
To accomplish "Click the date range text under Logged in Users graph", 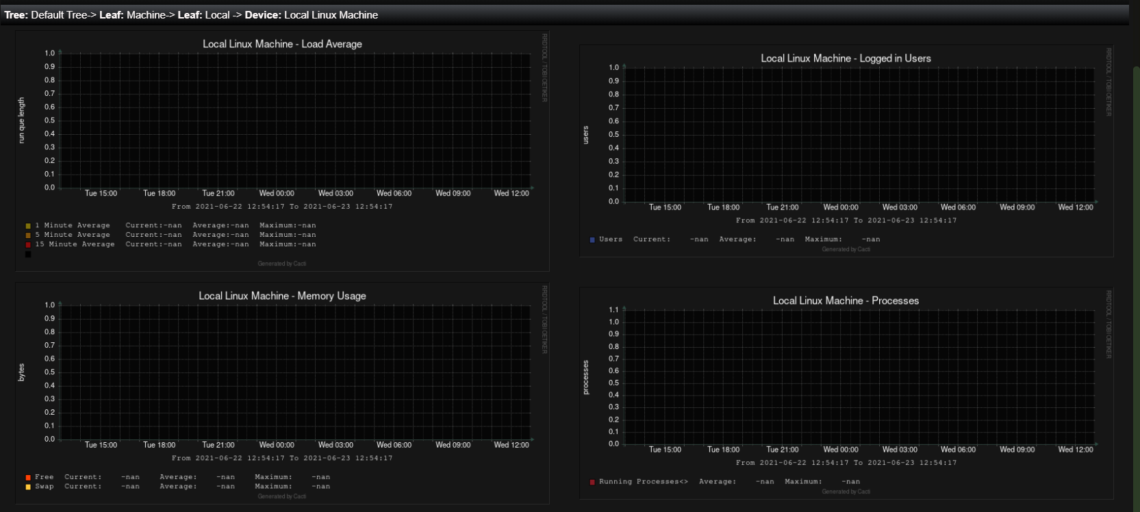I will (846, 220).
